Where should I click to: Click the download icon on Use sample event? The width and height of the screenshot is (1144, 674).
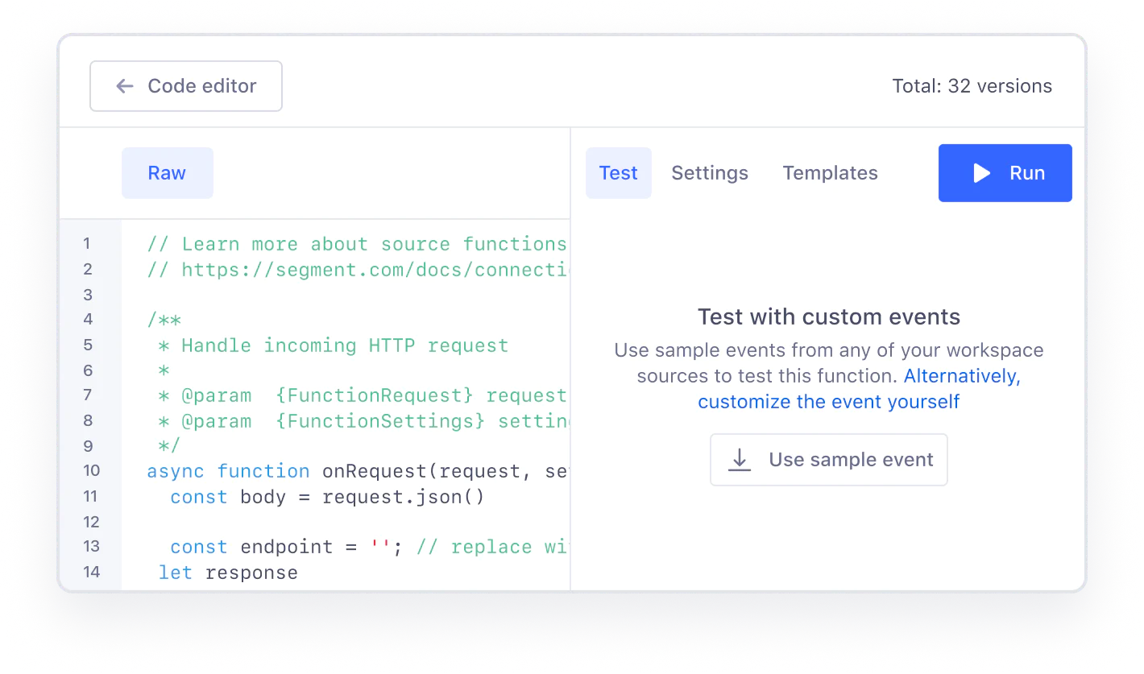pyautogui.click(x=740, y=459)
